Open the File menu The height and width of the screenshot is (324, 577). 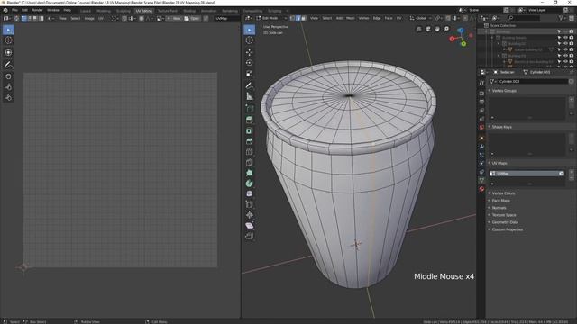pos(14,10)
